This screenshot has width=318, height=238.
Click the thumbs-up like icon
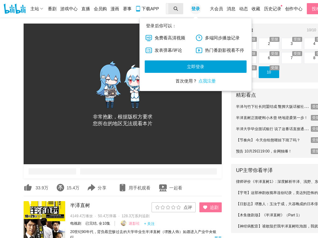point(28,187)
